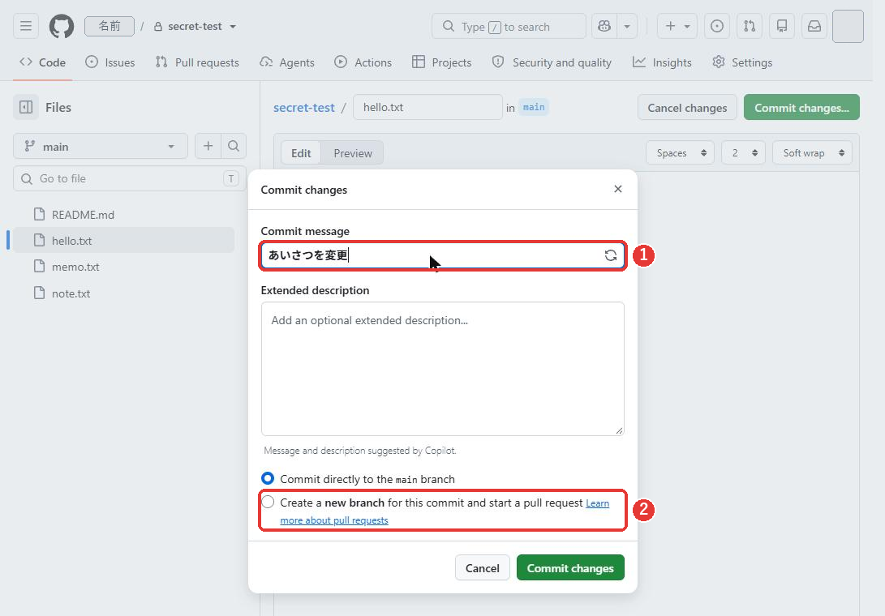Open the Settings tab
Screen dimensions: 885x616
[742, 62]
